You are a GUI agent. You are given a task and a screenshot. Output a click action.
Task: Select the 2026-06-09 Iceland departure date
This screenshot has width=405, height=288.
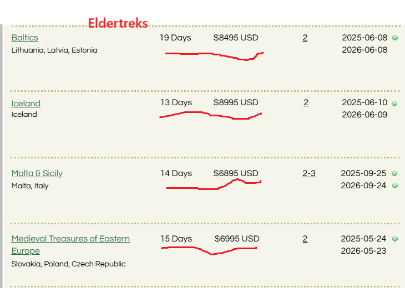tap(364, 115)
